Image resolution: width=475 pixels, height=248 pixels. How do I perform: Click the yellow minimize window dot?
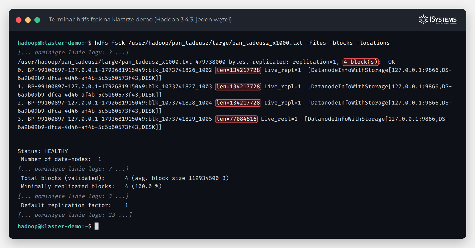pos(28,20)
